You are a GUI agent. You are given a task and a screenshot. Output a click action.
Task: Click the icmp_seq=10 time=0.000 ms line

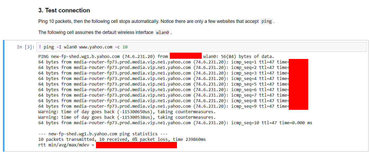[175, 123]
